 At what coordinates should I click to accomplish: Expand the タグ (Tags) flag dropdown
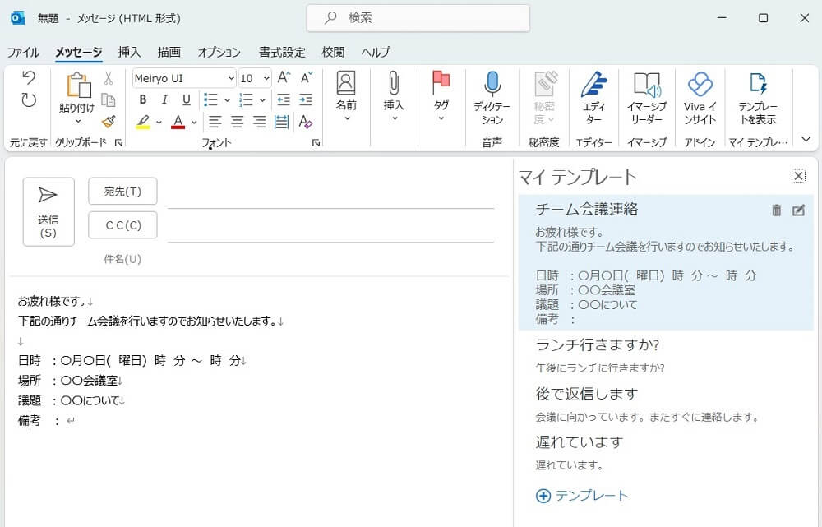click(441, 118)
